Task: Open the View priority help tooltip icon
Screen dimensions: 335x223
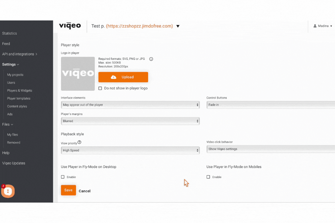Action: pyautogui.click(x=80, y=143)
